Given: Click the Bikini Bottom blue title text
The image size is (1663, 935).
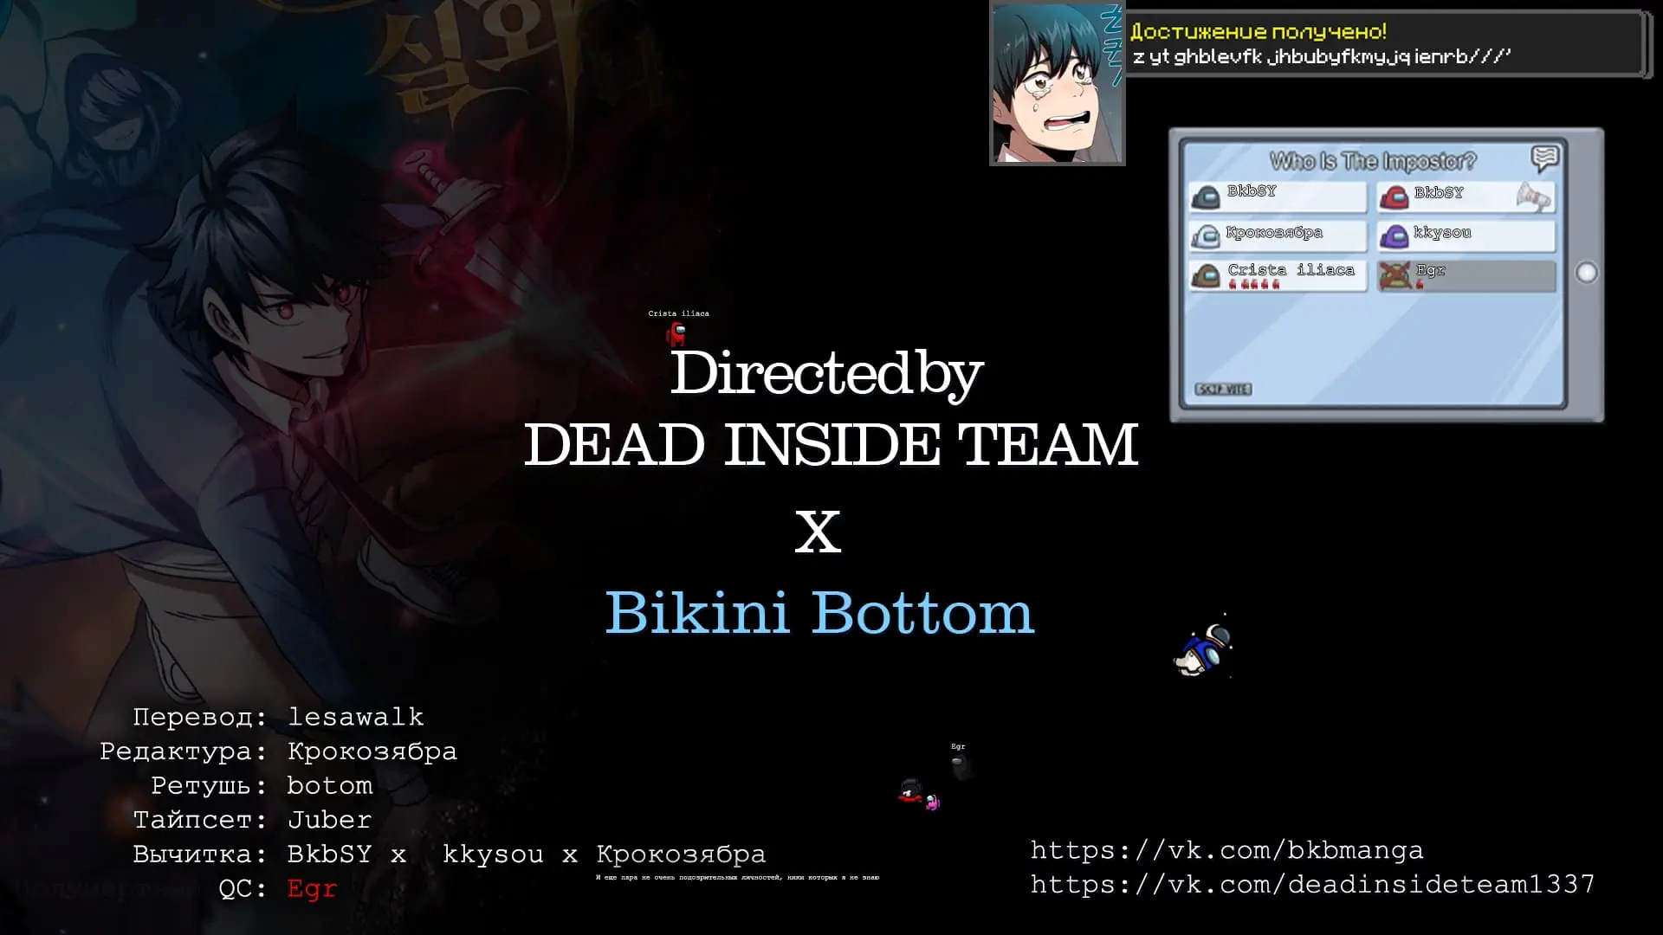Looking at the screenshot, I should pos(819,613).
